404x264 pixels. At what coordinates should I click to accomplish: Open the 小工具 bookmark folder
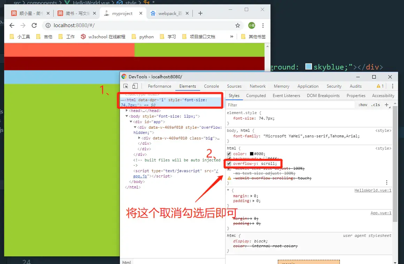coord(20,37)
